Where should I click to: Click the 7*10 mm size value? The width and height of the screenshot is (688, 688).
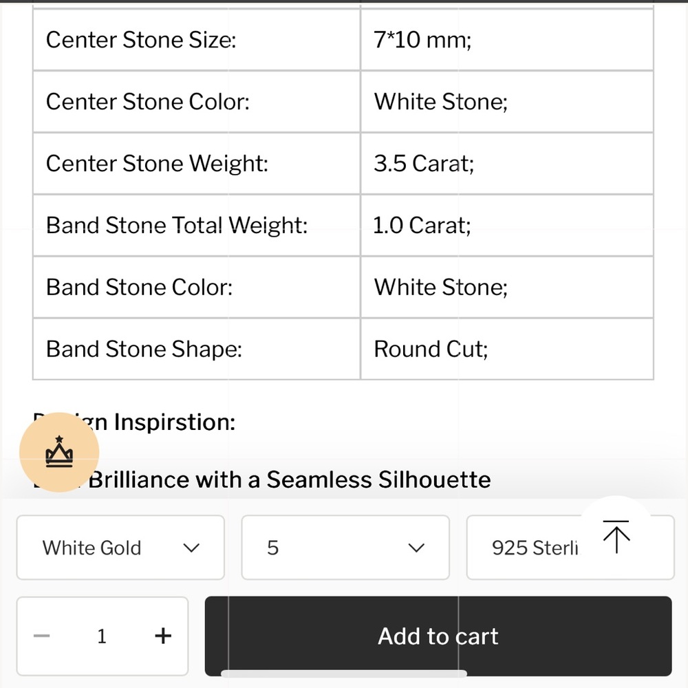(422, 40)
